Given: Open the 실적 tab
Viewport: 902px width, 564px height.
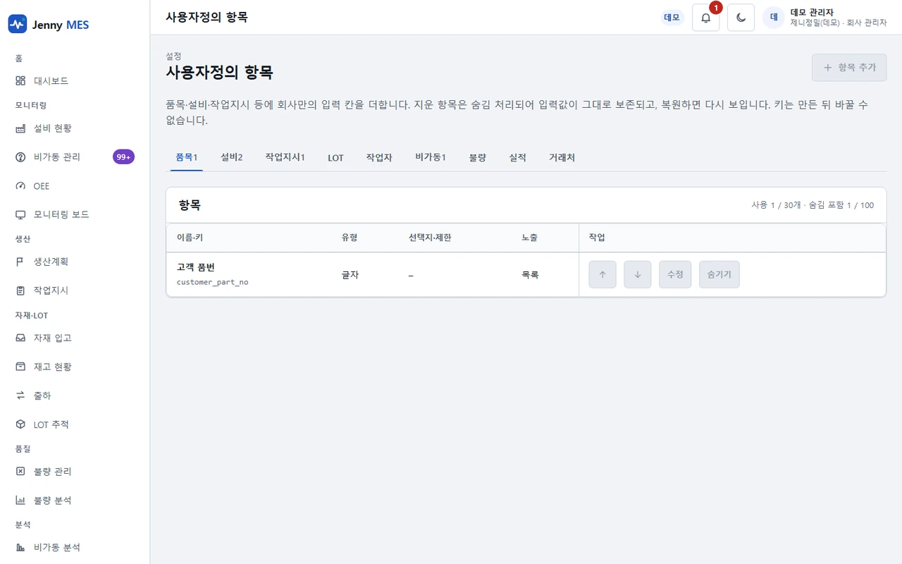Looking at the screenshot, I should (518, 157).
